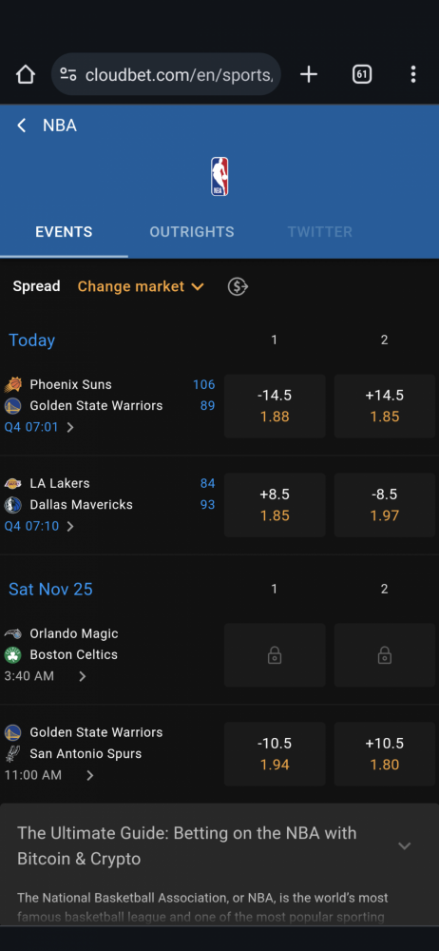Expand the Ultimate Guide section chevron
The height and width of the screenshot is (951, 439).
[405, 845]
